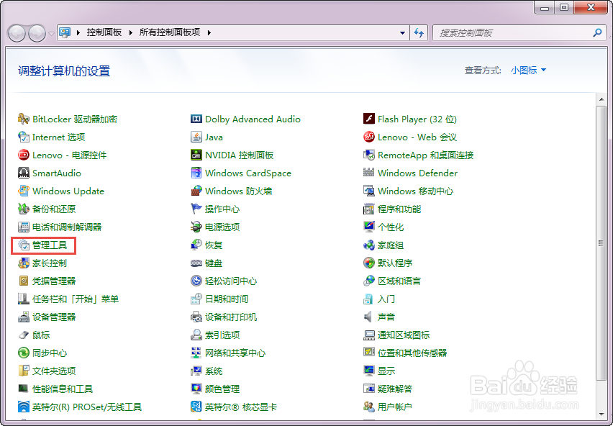This screenshot has width=613, height=426.
Task: Click the Flash Player (32 位) icon
Action: 369,119
